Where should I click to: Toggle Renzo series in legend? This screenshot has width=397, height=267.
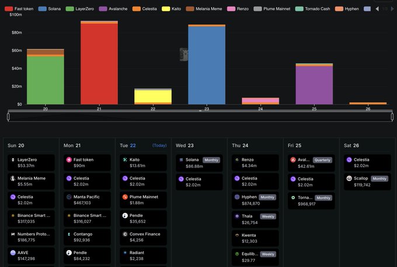[x=238, y=9]
